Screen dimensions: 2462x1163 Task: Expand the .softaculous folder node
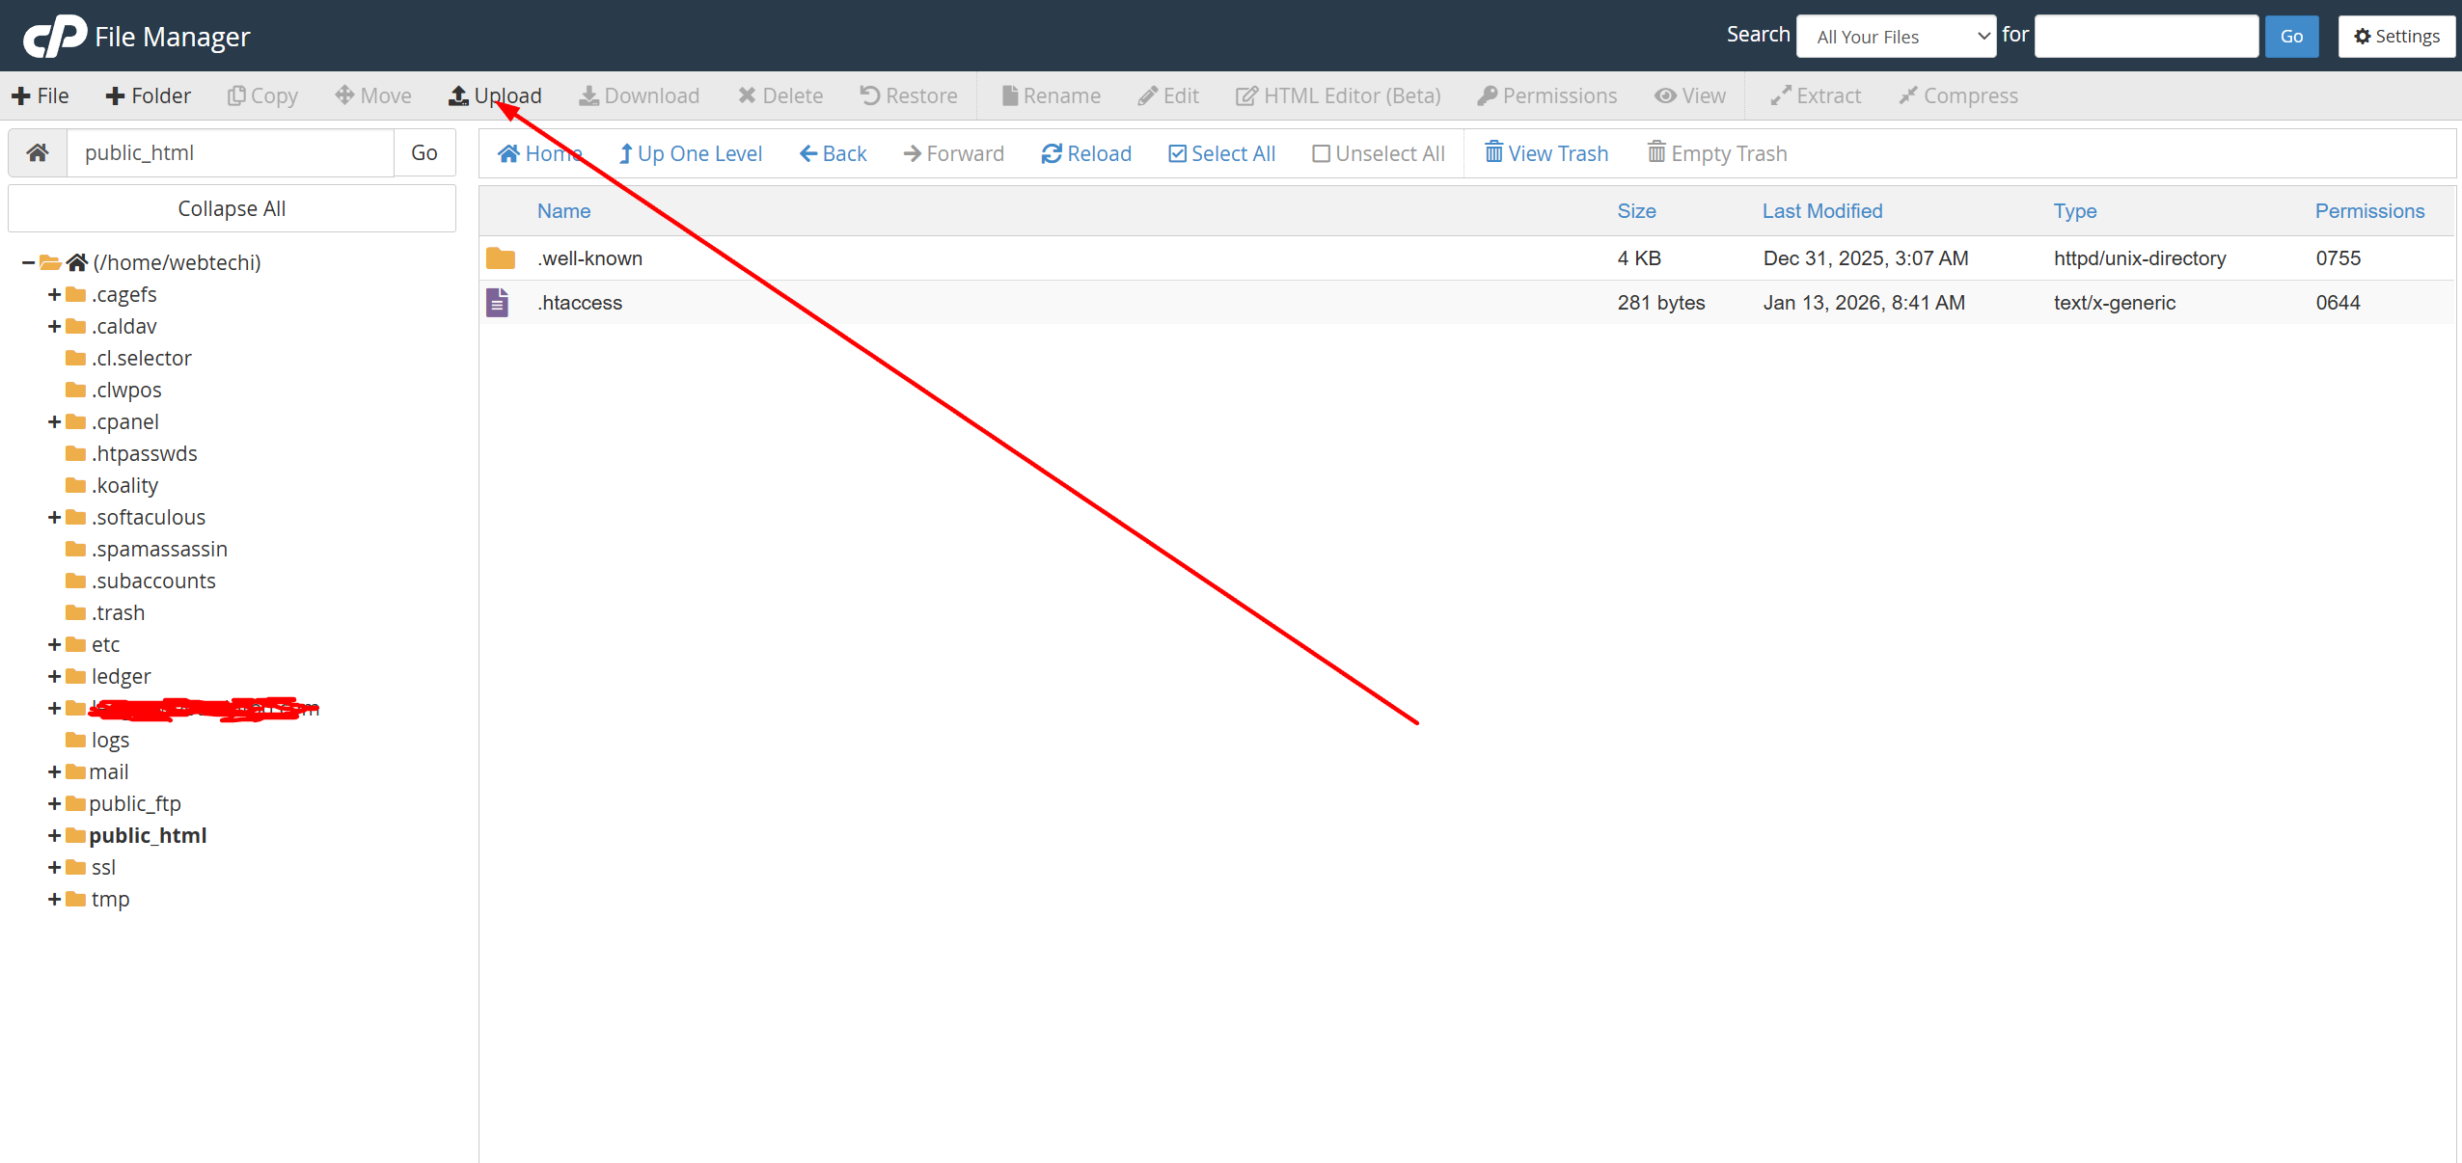tap(54, 517)
